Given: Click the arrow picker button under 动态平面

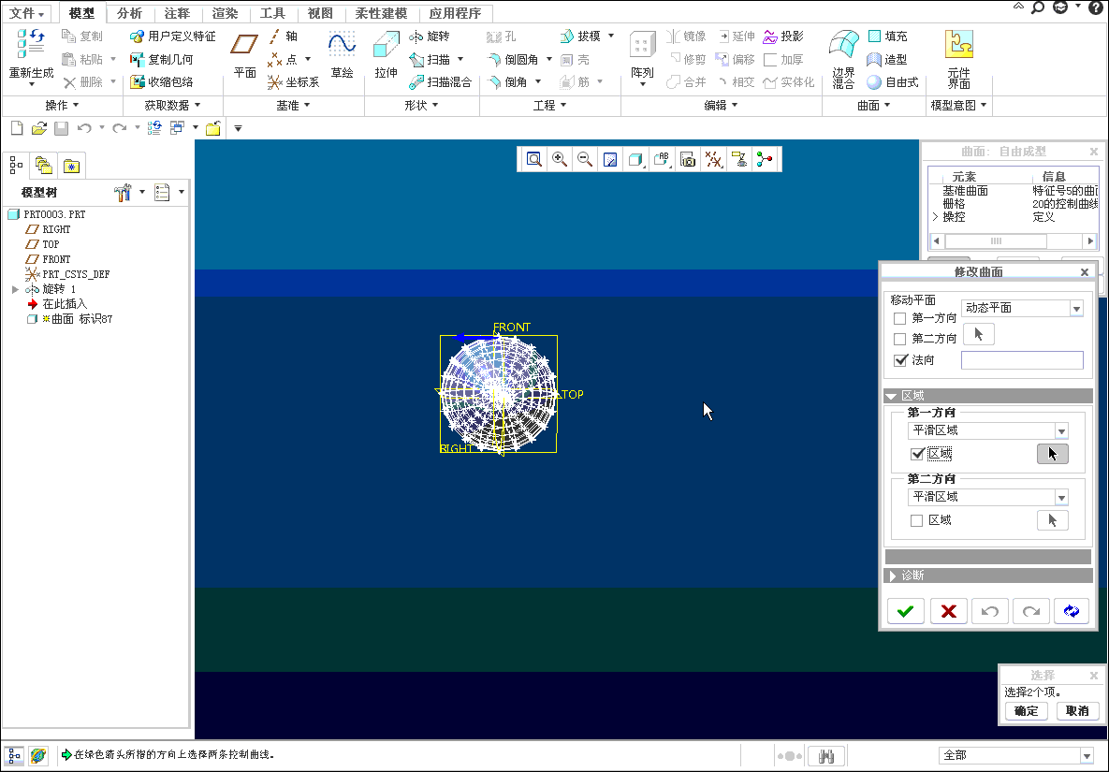Looking at the screenshot, I should coord(979,334).
